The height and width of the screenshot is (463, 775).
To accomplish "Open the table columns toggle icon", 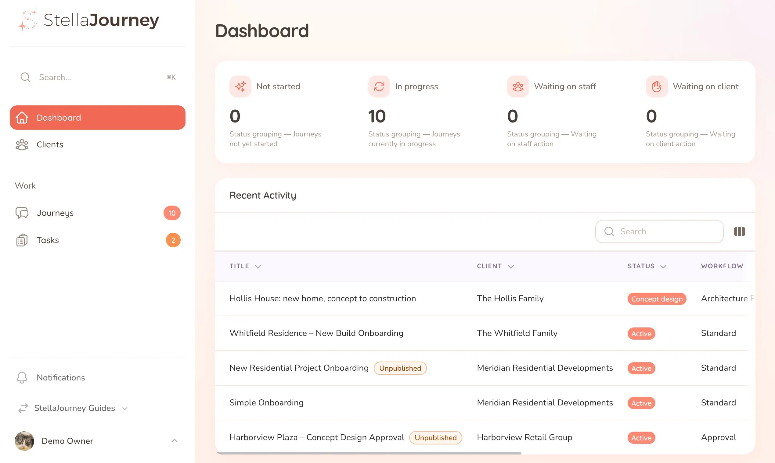I will coord(739,231).
